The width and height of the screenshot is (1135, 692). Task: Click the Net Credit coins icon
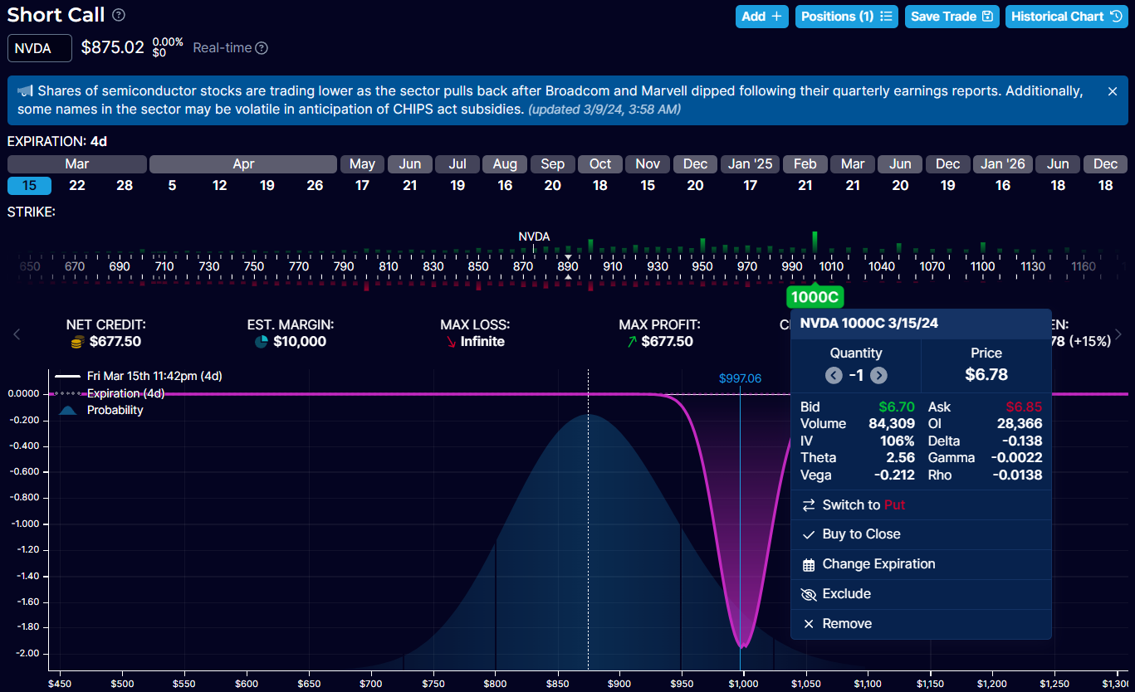pyautogui.click(x=77, y=342)
